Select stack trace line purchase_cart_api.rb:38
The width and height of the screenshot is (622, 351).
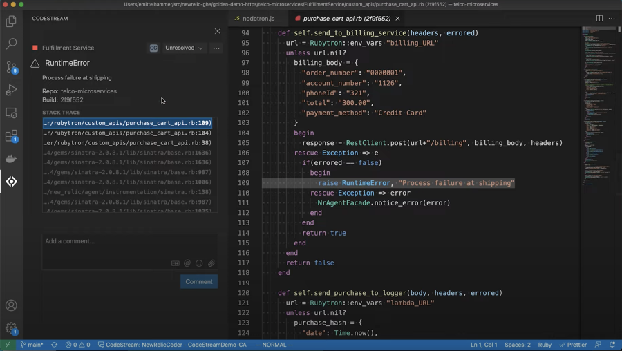pos(127,143)
